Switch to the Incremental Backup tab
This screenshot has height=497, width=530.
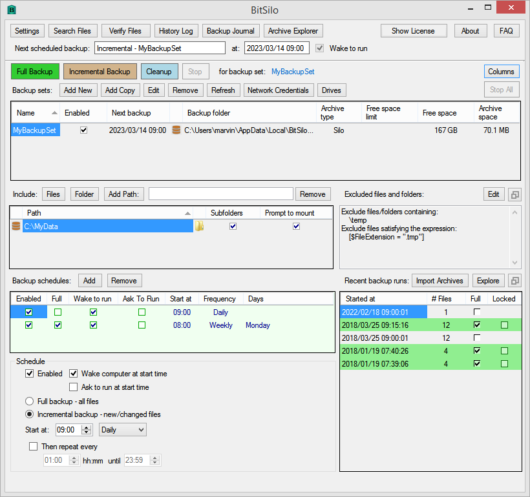[x=100, y=72]
